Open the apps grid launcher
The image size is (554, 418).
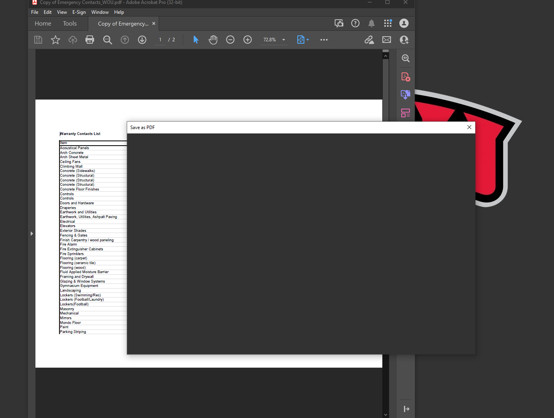click(388, 23)
